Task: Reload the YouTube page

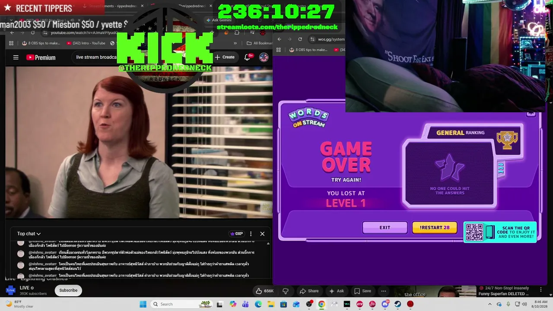Action: tap(32, 33)
